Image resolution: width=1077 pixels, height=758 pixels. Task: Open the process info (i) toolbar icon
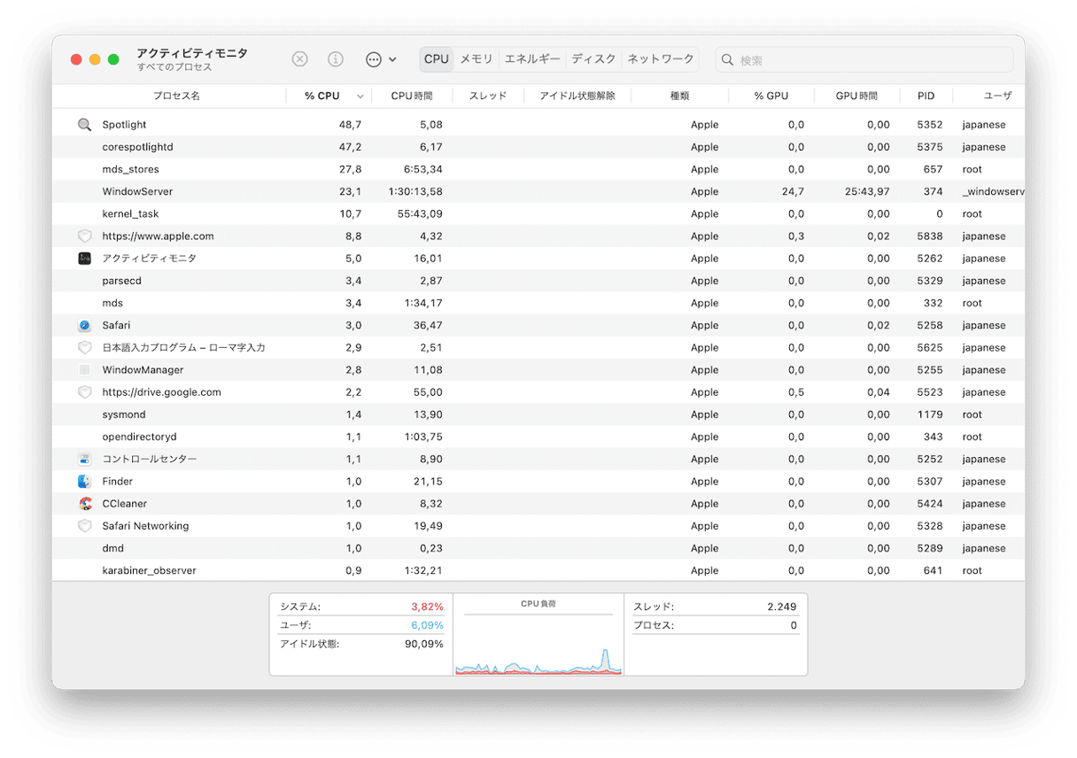tap(336, 59)
